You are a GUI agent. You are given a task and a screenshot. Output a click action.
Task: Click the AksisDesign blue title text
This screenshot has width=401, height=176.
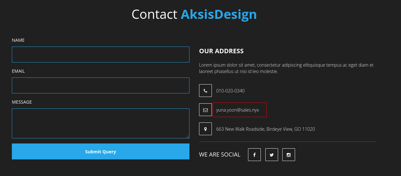point(219,14)
